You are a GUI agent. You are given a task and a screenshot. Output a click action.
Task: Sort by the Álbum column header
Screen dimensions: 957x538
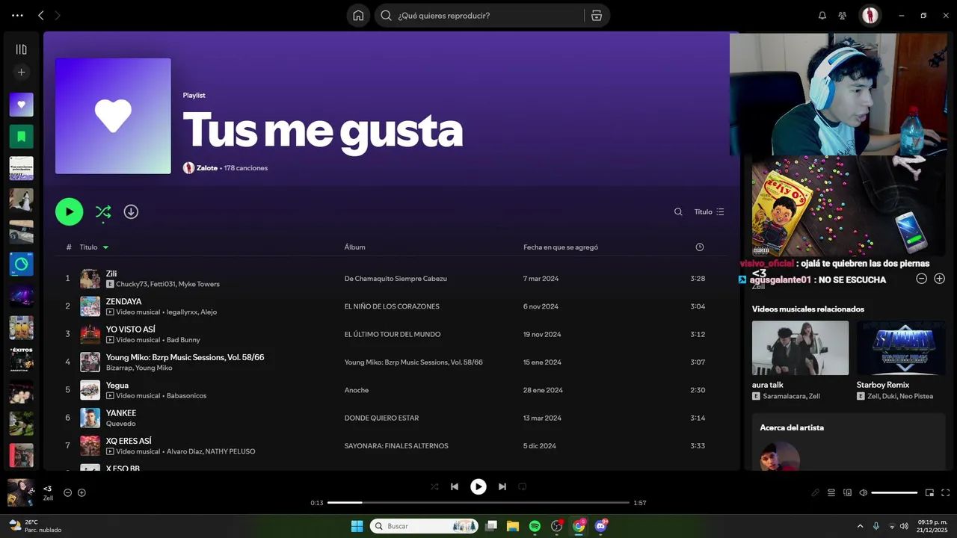pyautogui.click(x=354, y=247)
